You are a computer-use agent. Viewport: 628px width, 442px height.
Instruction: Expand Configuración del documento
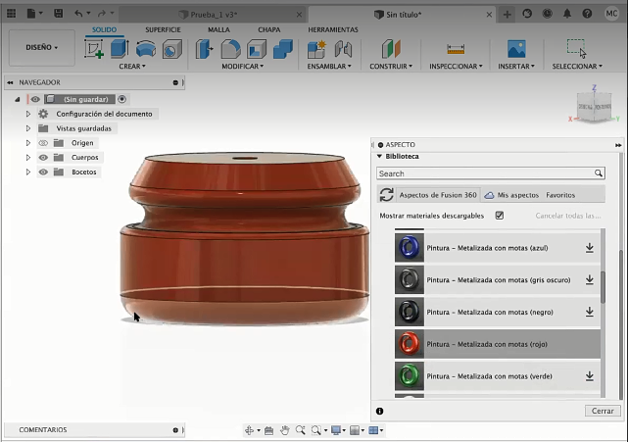tap(28, 114)
